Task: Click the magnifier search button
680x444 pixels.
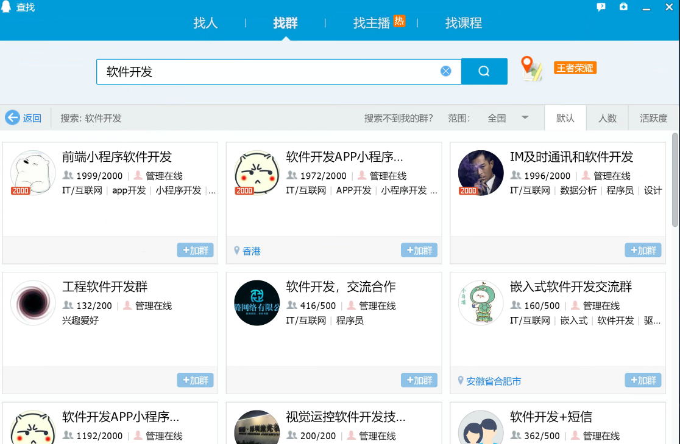Action: click(484, 71)
